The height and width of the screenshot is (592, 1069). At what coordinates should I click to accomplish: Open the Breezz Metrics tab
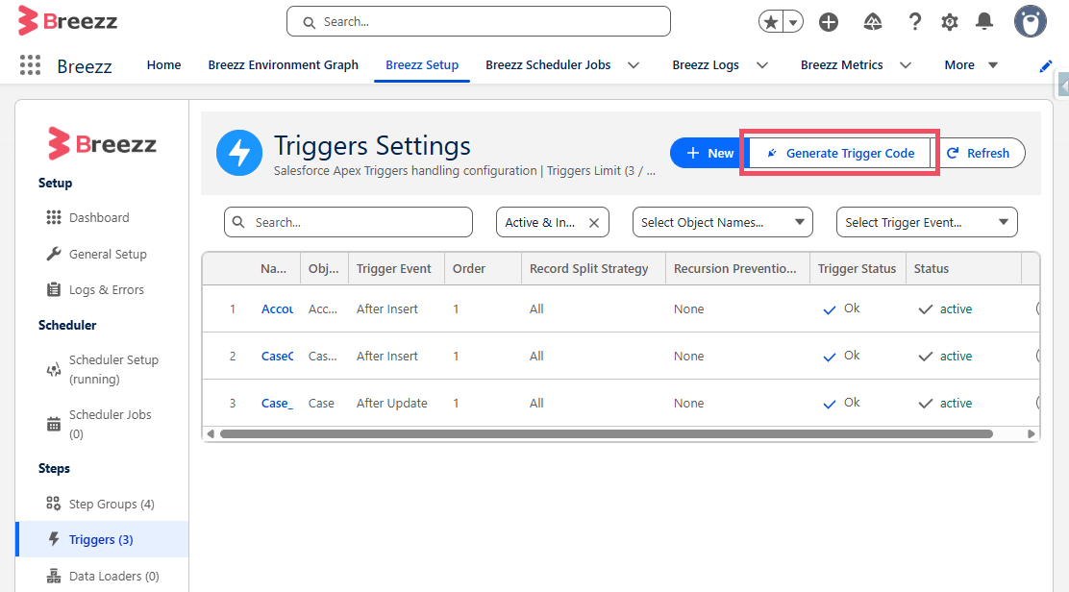tap(841, 64)
